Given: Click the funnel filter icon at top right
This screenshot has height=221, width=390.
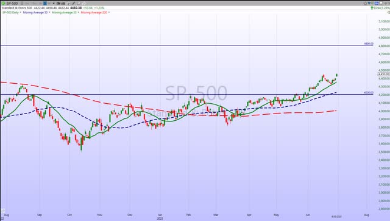Looking at the screenshot, I should click(369, 3).
